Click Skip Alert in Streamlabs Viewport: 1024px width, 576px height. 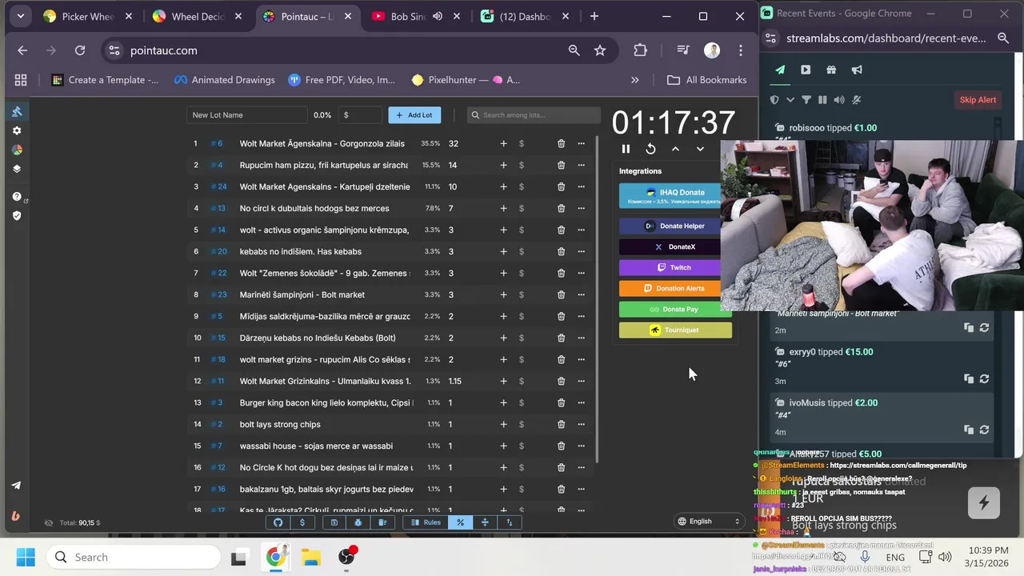point(978,100)
